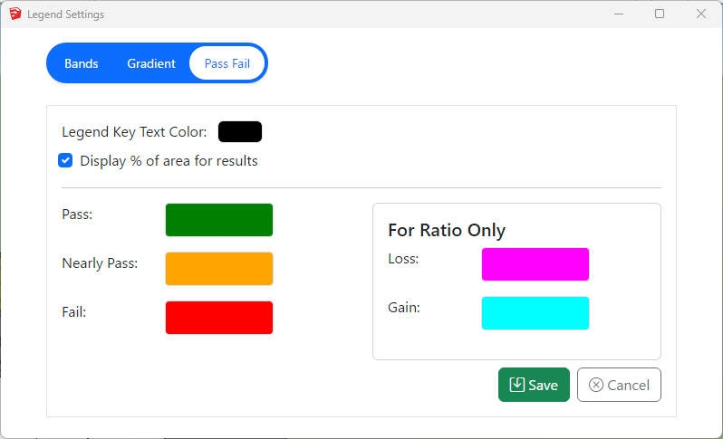Click the 'Nearly Pass' label text
The width and height of the screenshot is (723, 439).
pos(100,263)
